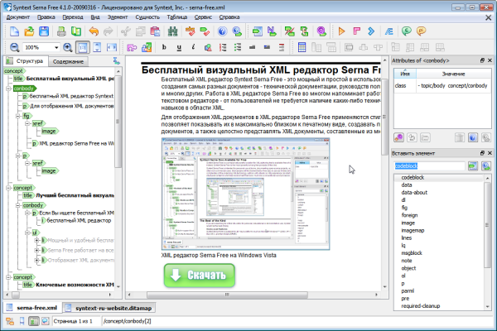Print the document with the printer icon

coord(61,31)
